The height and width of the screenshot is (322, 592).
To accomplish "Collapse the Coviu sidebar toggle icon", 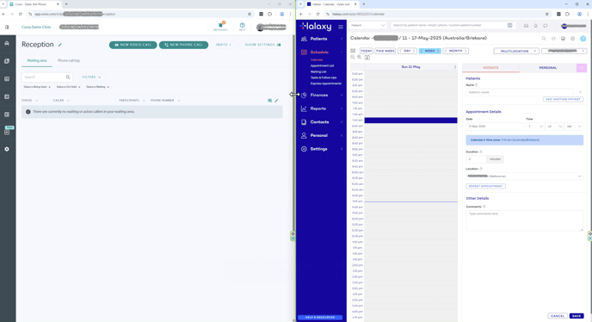I will pyautogui.click(x=7, y=28).
